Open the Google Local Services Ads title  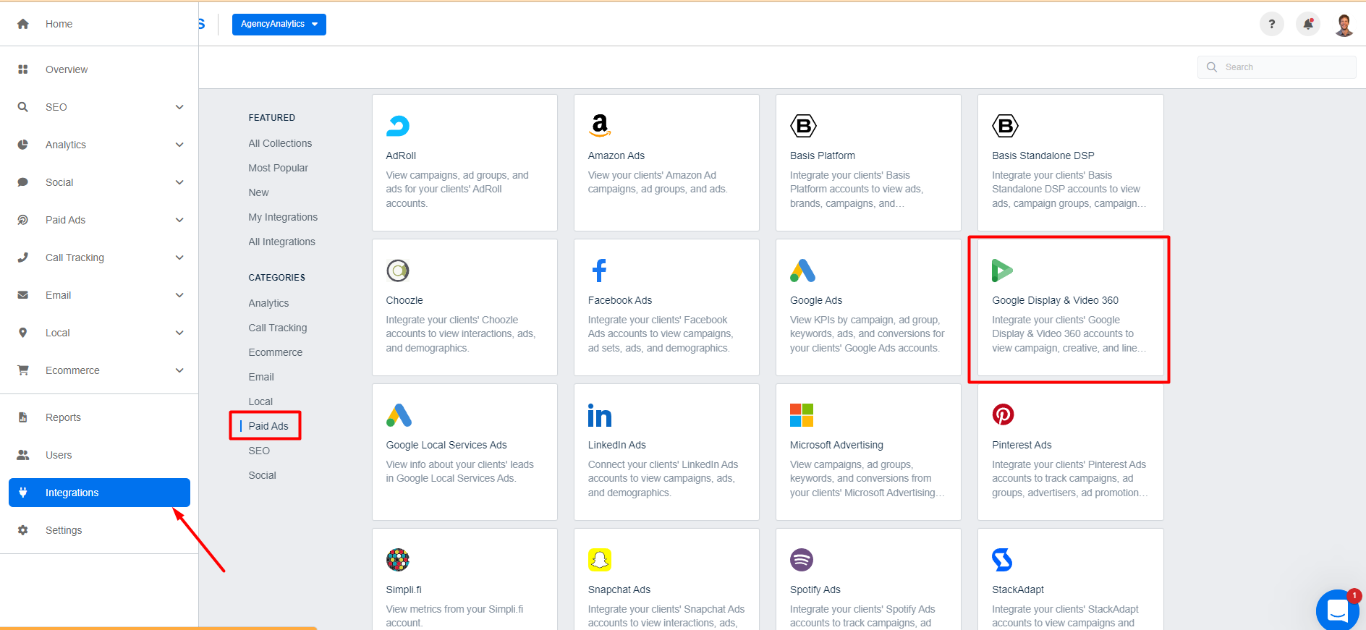tap(446, 445)
